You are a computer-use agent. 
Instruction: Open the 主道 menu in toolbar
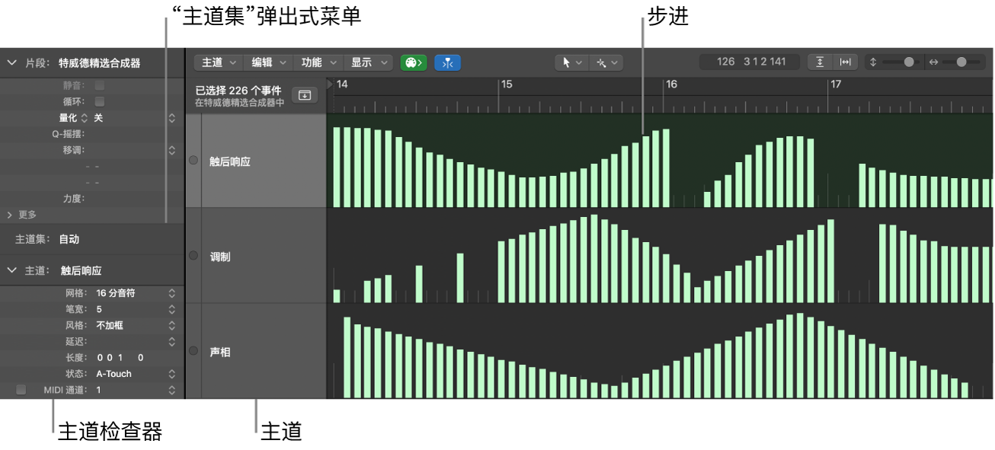(x=218, y=62)
